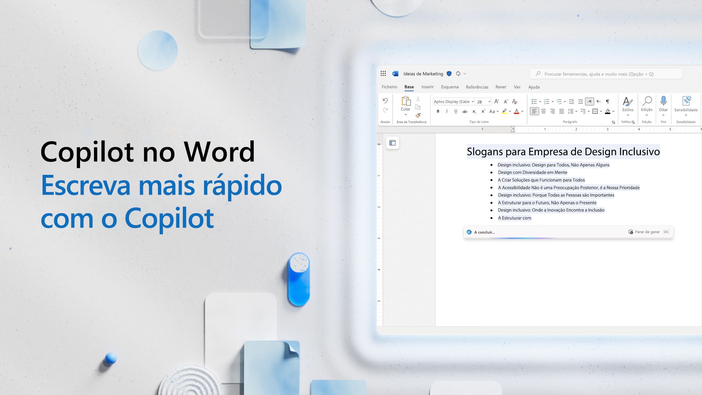Screen dimensions: 702x395
Task: Expand the Estilos gallery dropdown
Action: point(628,115)
